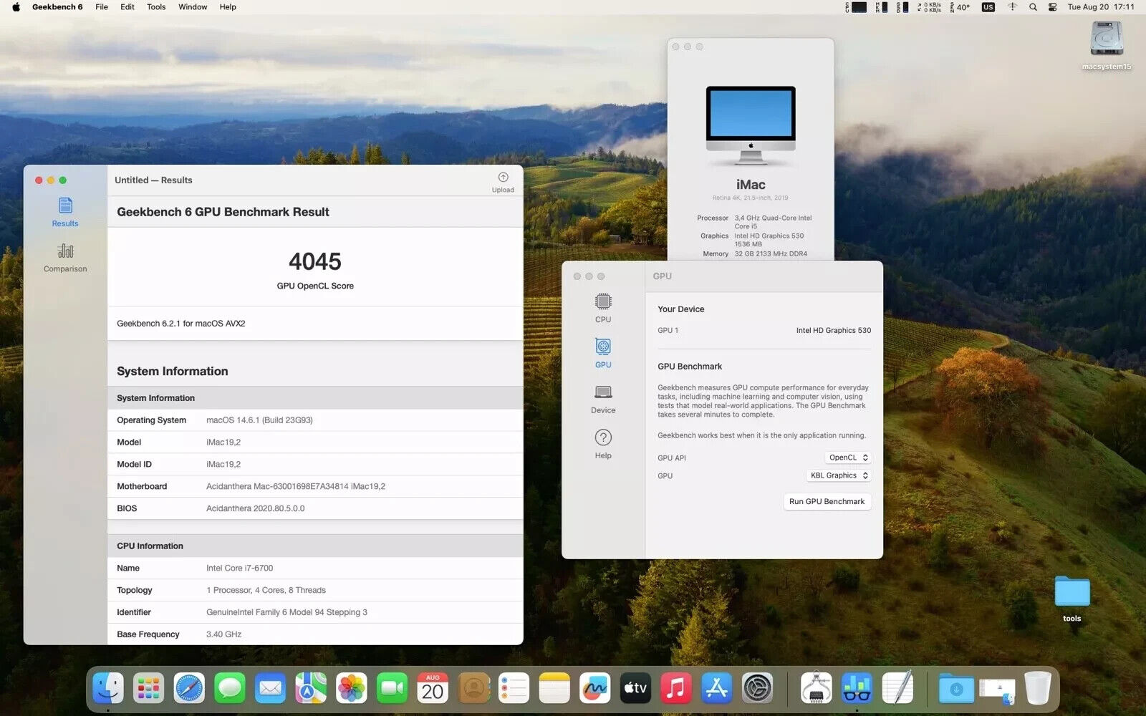This screenshot has width=1146, height=716.
Task: Open the GPU API dropdown set to OpenCL
Action: (847, 458)
